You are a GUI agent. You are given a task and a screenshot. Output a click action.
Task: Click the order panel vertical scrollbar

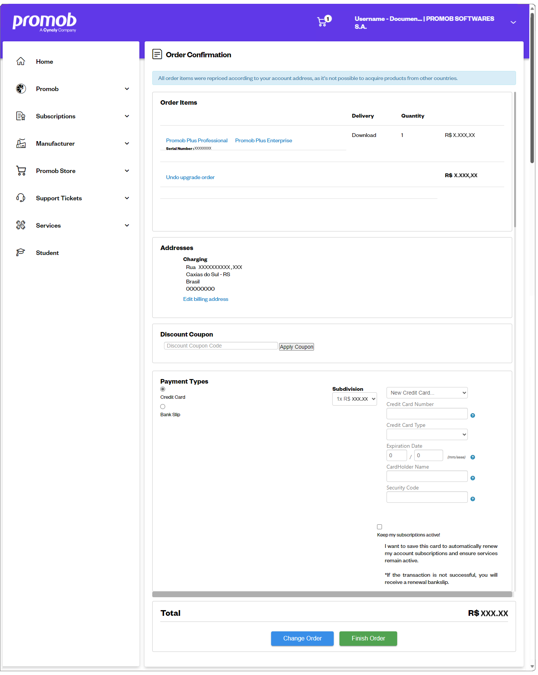515,159
